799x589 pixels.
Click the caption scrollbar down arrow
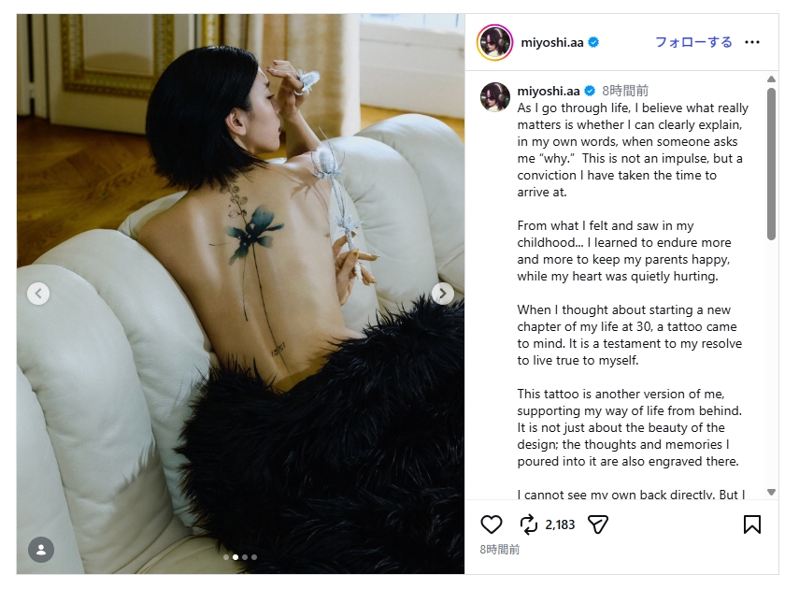[772, 492]
